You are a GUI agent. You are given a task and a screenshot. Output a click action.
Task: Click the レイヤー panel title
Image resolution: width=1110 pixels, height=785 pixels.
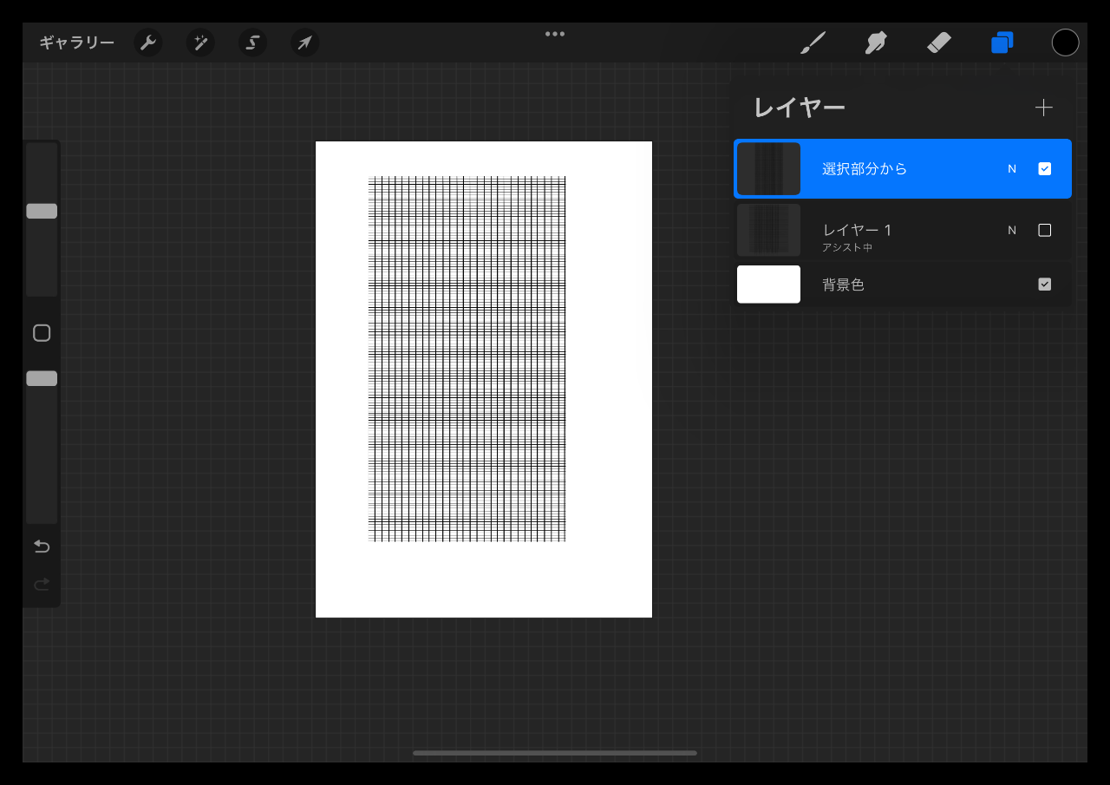799,108
